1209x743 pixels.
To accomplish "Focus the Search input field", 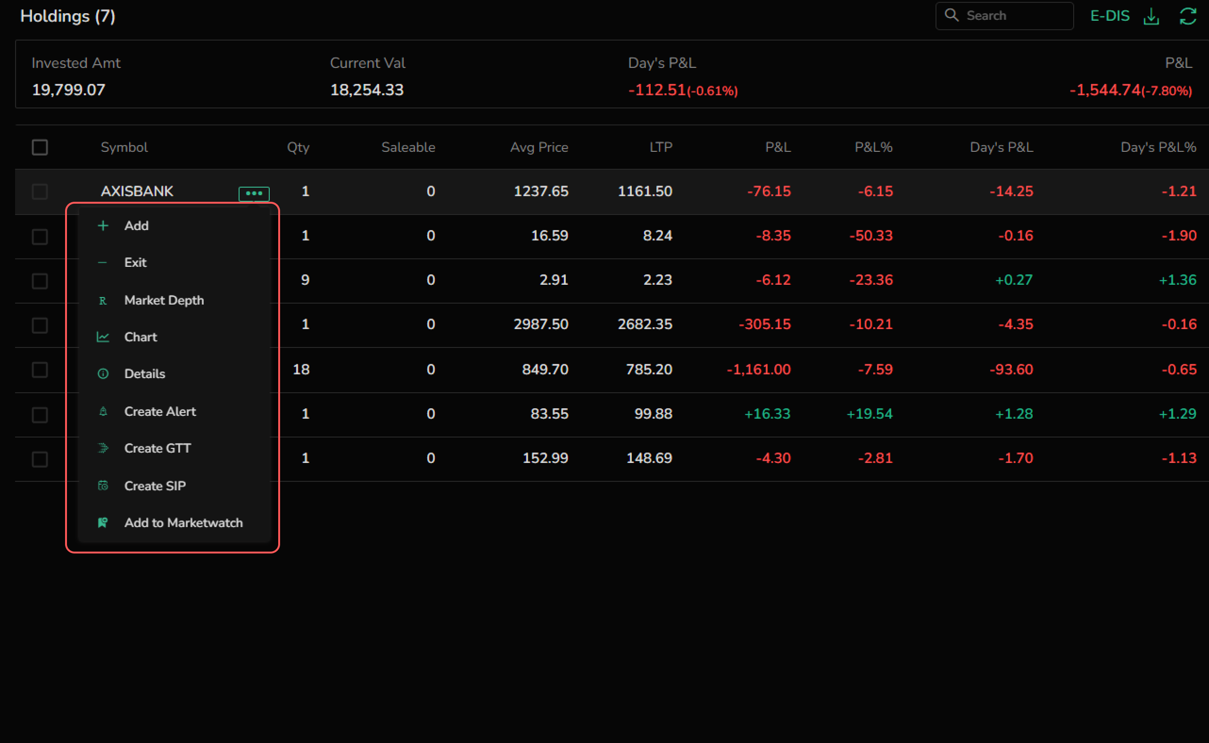I will pos(1004,16).
